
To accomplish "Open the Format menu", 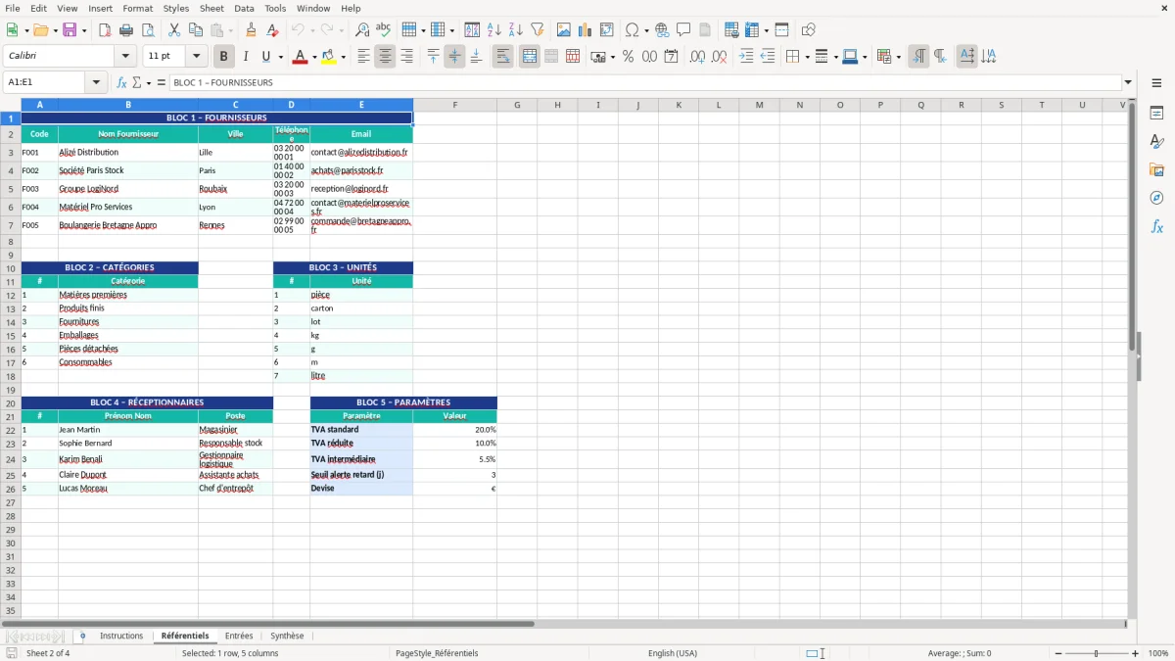I will coord(138,8).
